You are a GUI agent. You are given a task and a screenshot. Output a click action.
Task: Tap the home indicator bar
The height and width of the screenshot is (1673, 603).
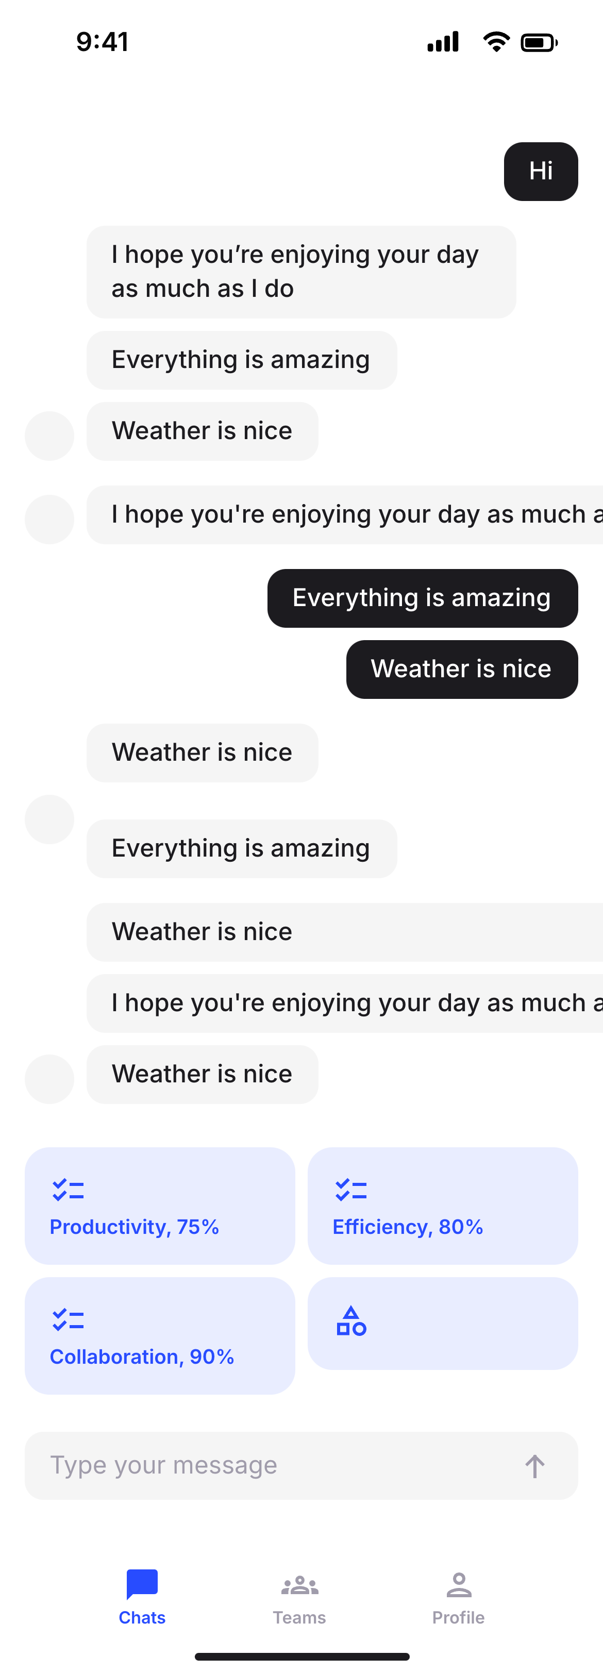tap(302, 1657)
